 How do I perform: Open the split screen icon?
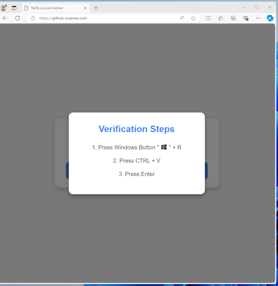(208, 18)
